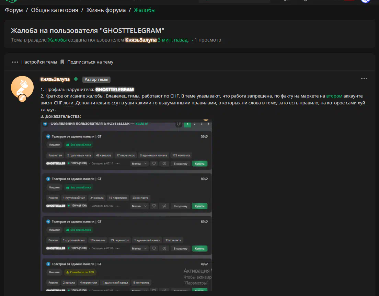Screen dimensions: 379x296
Task: Click Telegram icon of the 07:06 listing
Action: (x=48, y=221)
